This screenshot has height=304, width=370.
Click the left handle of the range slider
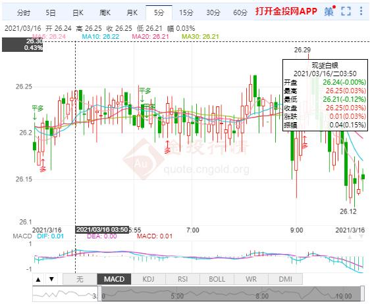click(100, 293)
